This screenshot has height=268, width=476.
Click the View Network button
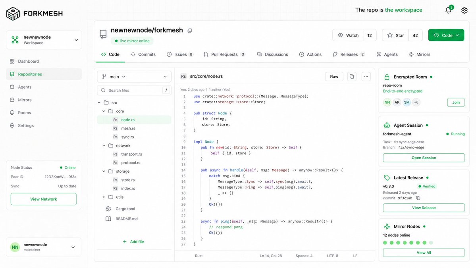pyautogui.click(x=44, y=199)
